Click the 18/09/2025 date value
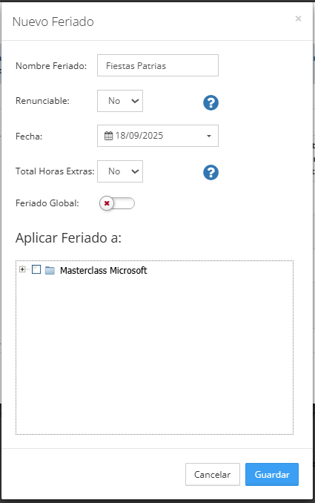 click(x=139, y=136)
